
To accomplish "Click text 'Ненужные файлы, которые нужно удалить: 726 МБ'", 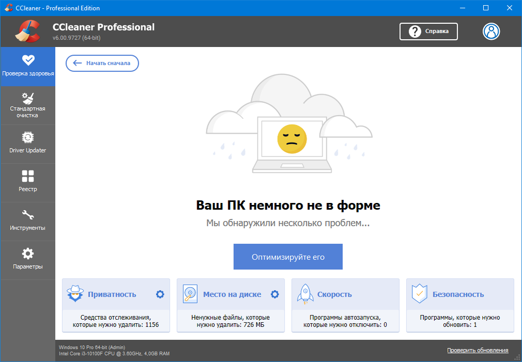I will [230, 321].
